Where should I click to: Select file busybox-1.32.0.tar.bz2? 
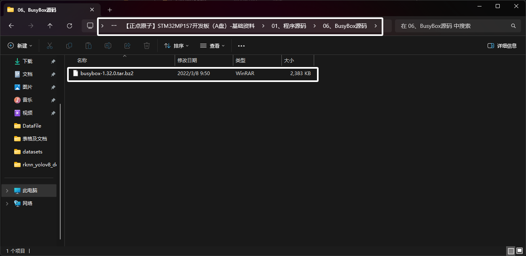click(107, 73)
